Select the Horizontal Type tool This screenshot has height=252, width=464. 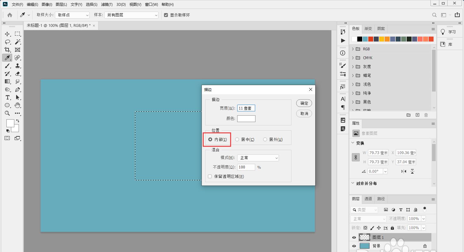coord(7,97)
